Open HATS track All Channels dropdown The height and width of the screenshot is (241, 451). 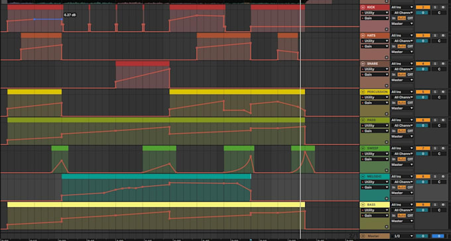[402, 41]
